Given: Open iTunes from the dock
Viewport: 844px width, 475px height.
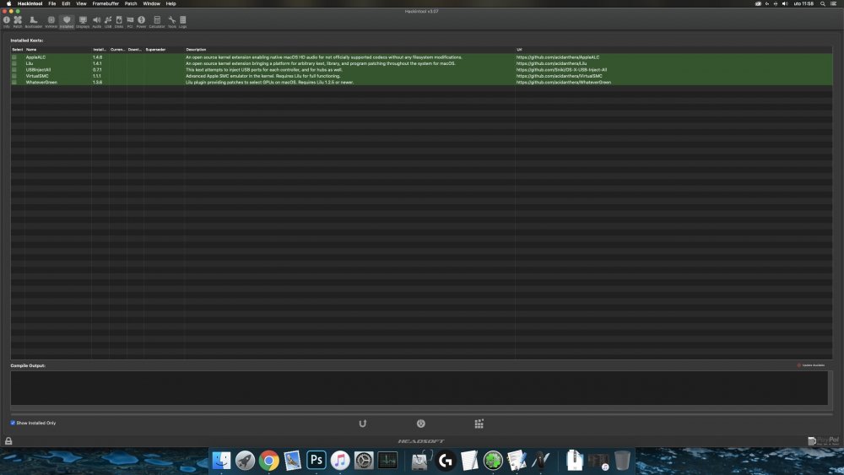Looking at the screenshot, I should (x=339, y=461).
